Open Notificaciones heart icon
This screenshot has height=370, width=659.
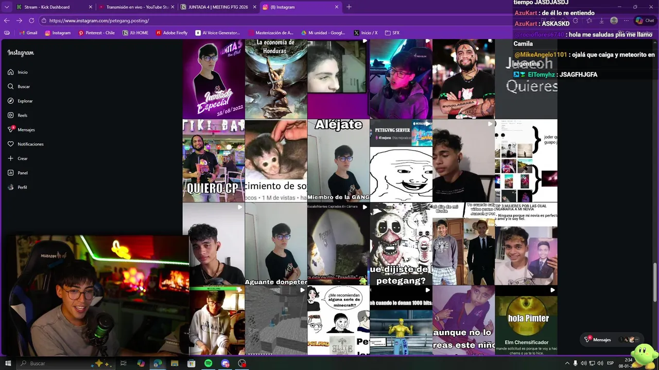tap(10, 144)
